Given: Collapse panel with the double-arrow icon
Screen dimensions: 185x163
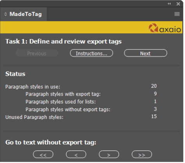Looking at the screenshot, I should point(169,4).
